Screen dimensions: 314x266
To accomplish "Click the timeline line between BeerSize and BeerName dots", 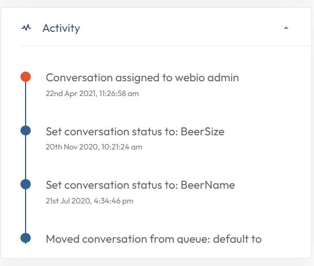I will pyautogui.click(x=26, y=157).
